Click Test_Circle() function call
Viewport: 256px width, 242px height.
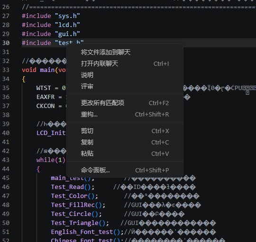pyautogui.click(x=76, y=214)
